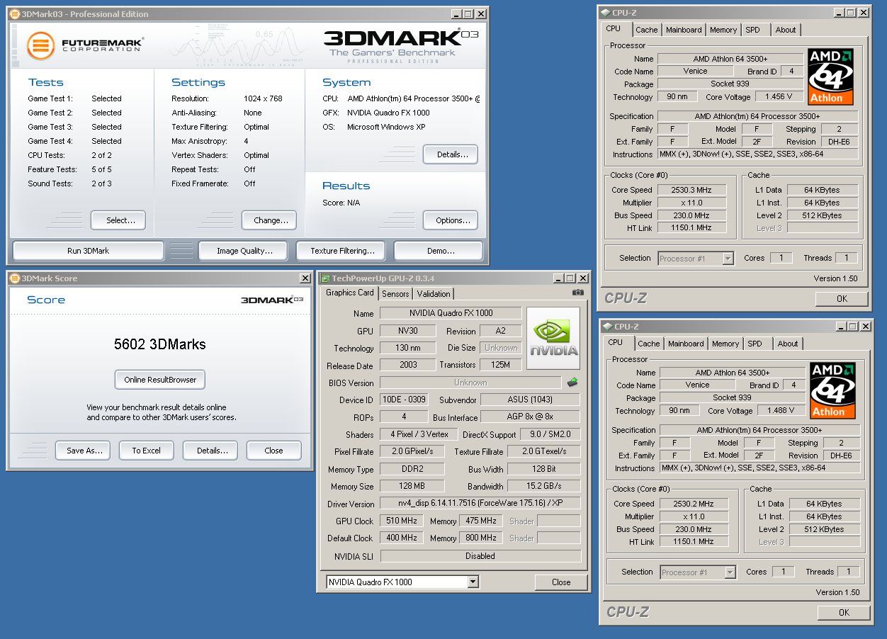The image size is (887, 639).
Task: Click Close button in 3DMark Score window
Action: pyautogui.click(x=273, y=451)
